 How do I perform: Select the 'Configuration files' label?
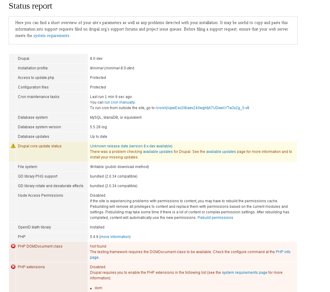pos(33,87)
